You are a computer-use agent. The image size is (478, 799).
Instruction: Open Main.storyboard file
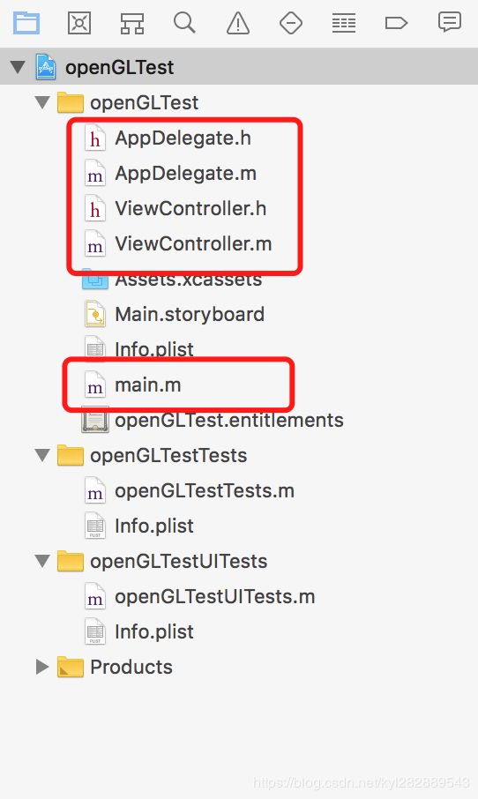click(175, 315)
